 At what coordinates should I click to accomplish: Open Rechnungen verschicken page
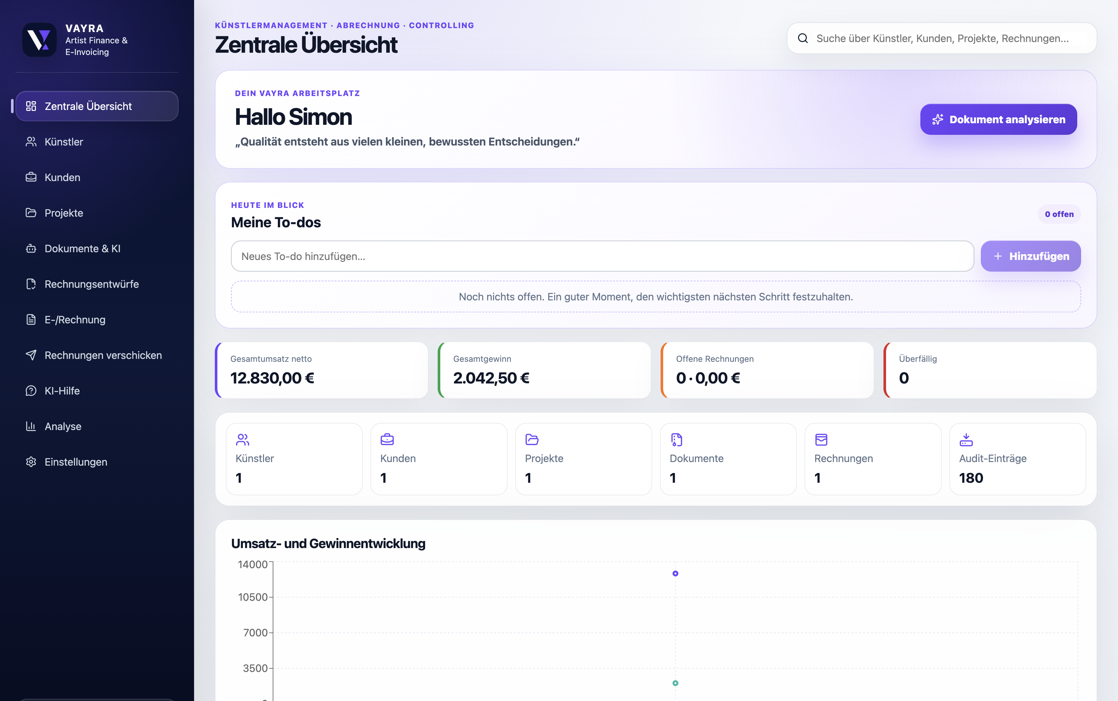pyautogui.click(x=97, y=355)
